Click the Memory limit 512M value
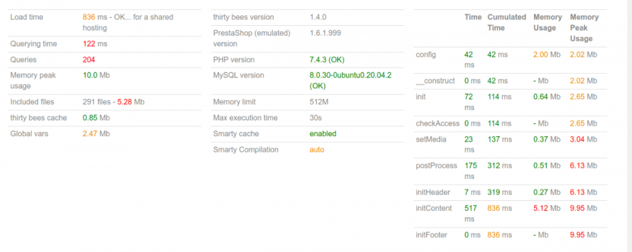This screenshot has width=632, height=252. 320,101
